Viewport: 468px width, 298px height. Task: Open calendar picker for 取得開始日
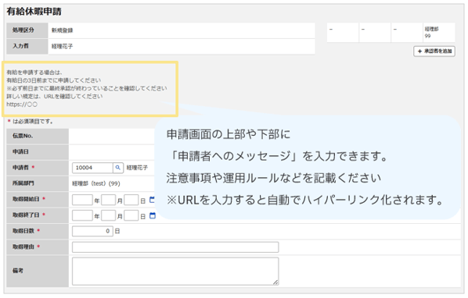click(x=153, y=200)
